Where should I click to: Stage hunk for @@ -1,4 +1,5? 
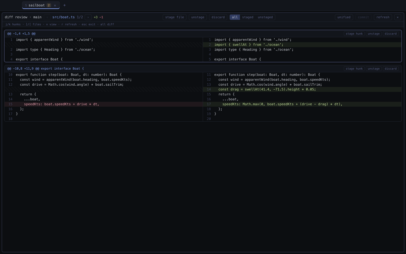pos(354,34)
